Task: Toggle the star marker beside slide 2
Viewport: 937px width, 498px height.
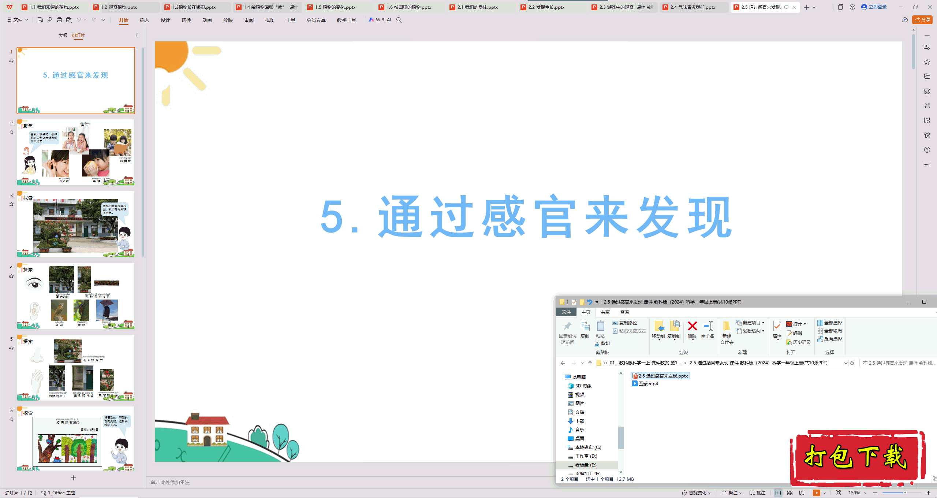Action: (x=11, y=133)
